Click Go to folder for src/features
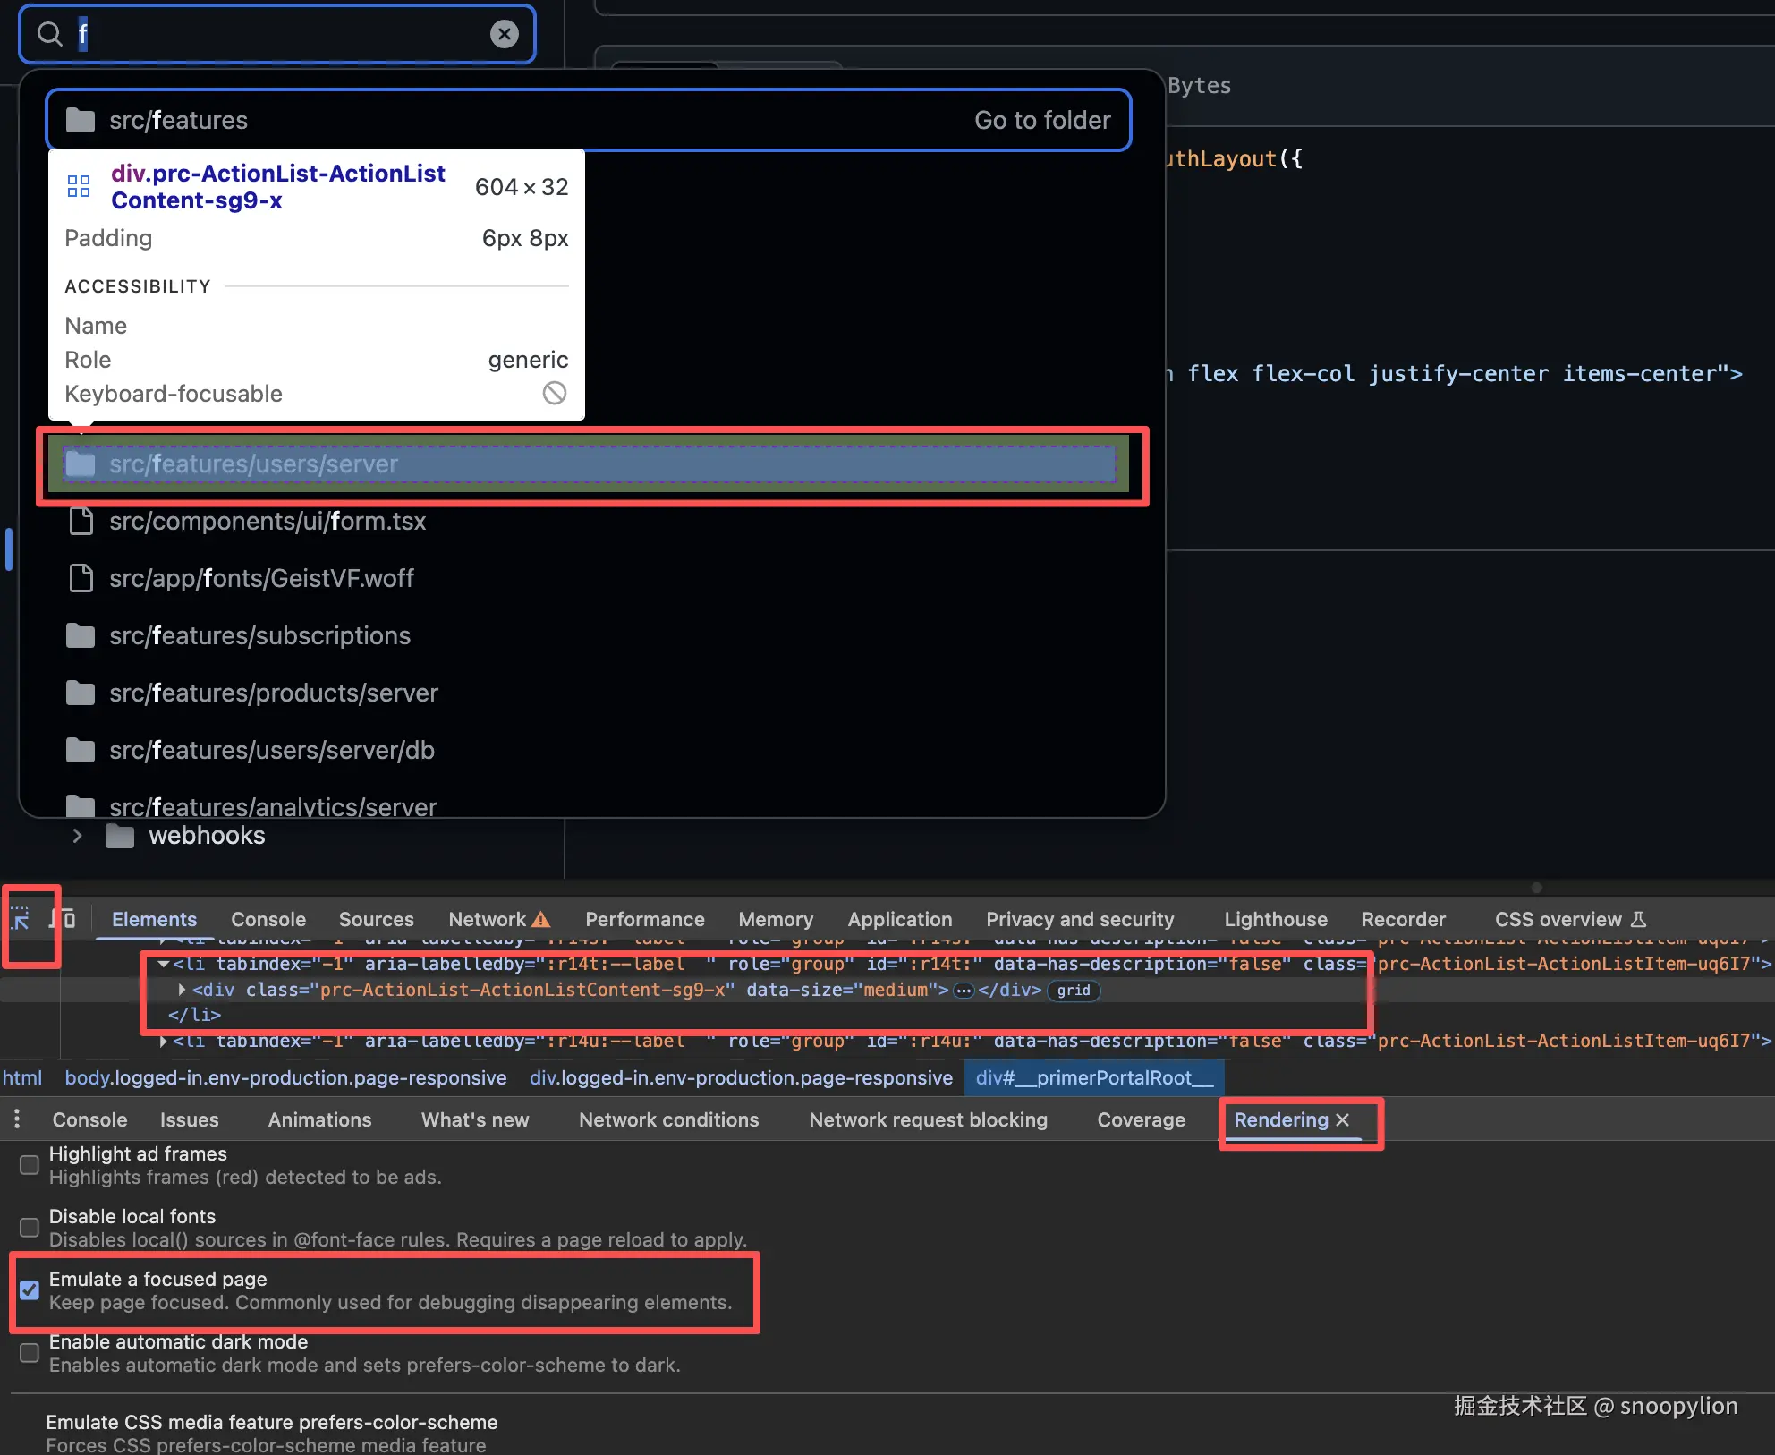Screen dimensions: 1775x1455 tap(1041, 120)
